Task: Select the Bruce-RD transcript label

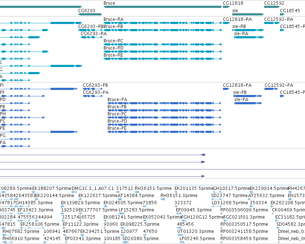Action: [114, 48]
